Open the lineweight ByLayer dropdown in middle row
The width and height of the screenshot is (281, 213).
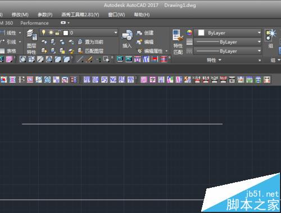[228, 42]
